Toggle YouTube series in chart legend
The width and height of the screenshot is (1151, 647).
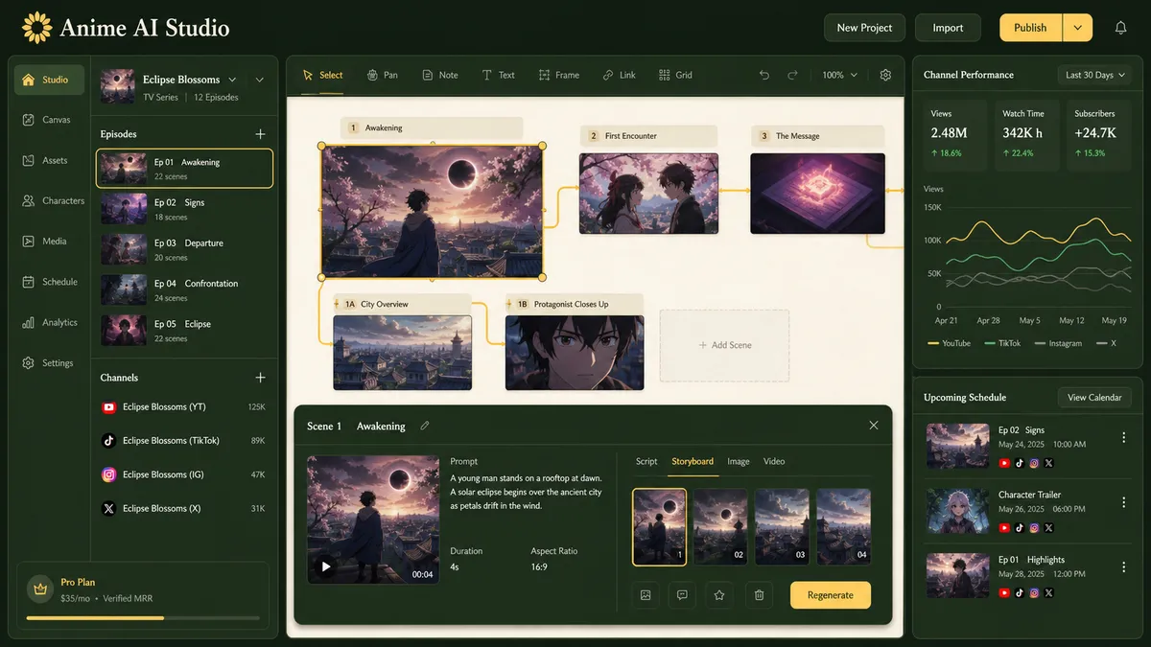[x=950, y=343]
